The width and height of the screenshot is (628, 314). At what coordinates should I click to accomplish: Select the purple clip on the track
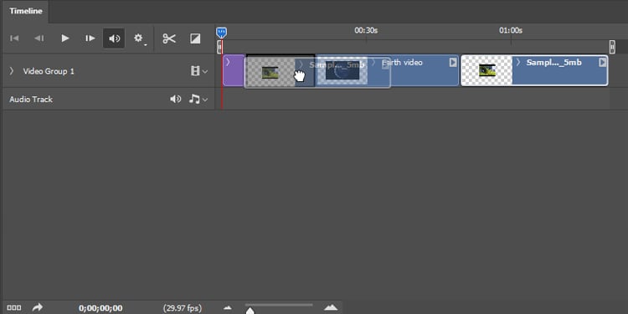234,70
